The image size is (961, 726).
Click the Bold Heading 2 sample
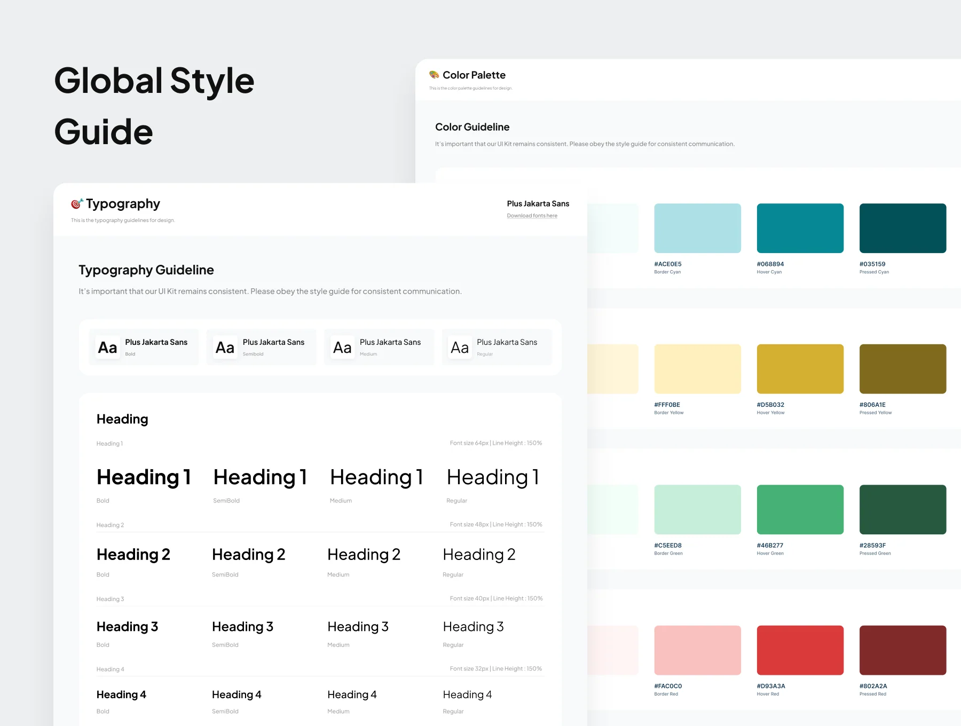coord(133,555)
